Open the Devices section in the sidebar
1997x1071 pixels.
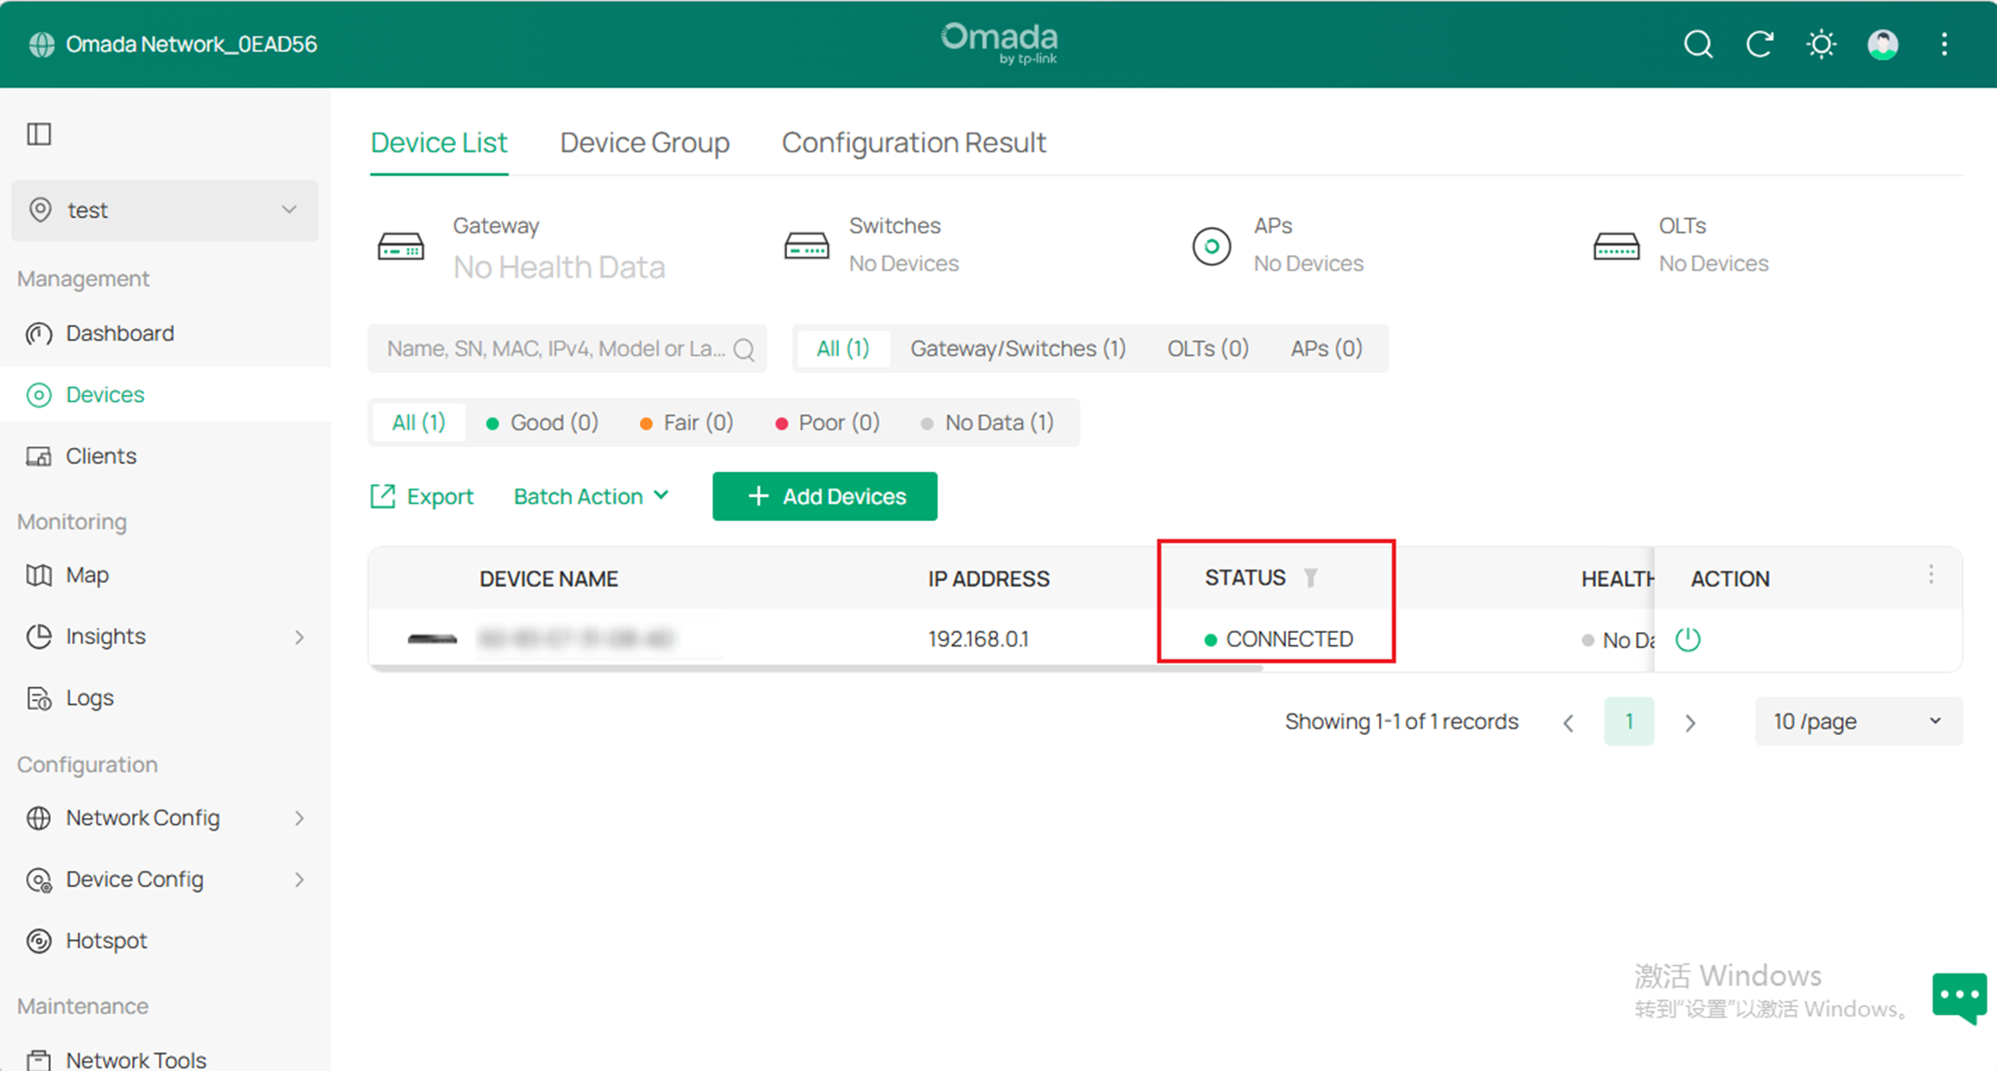(105, 394)
